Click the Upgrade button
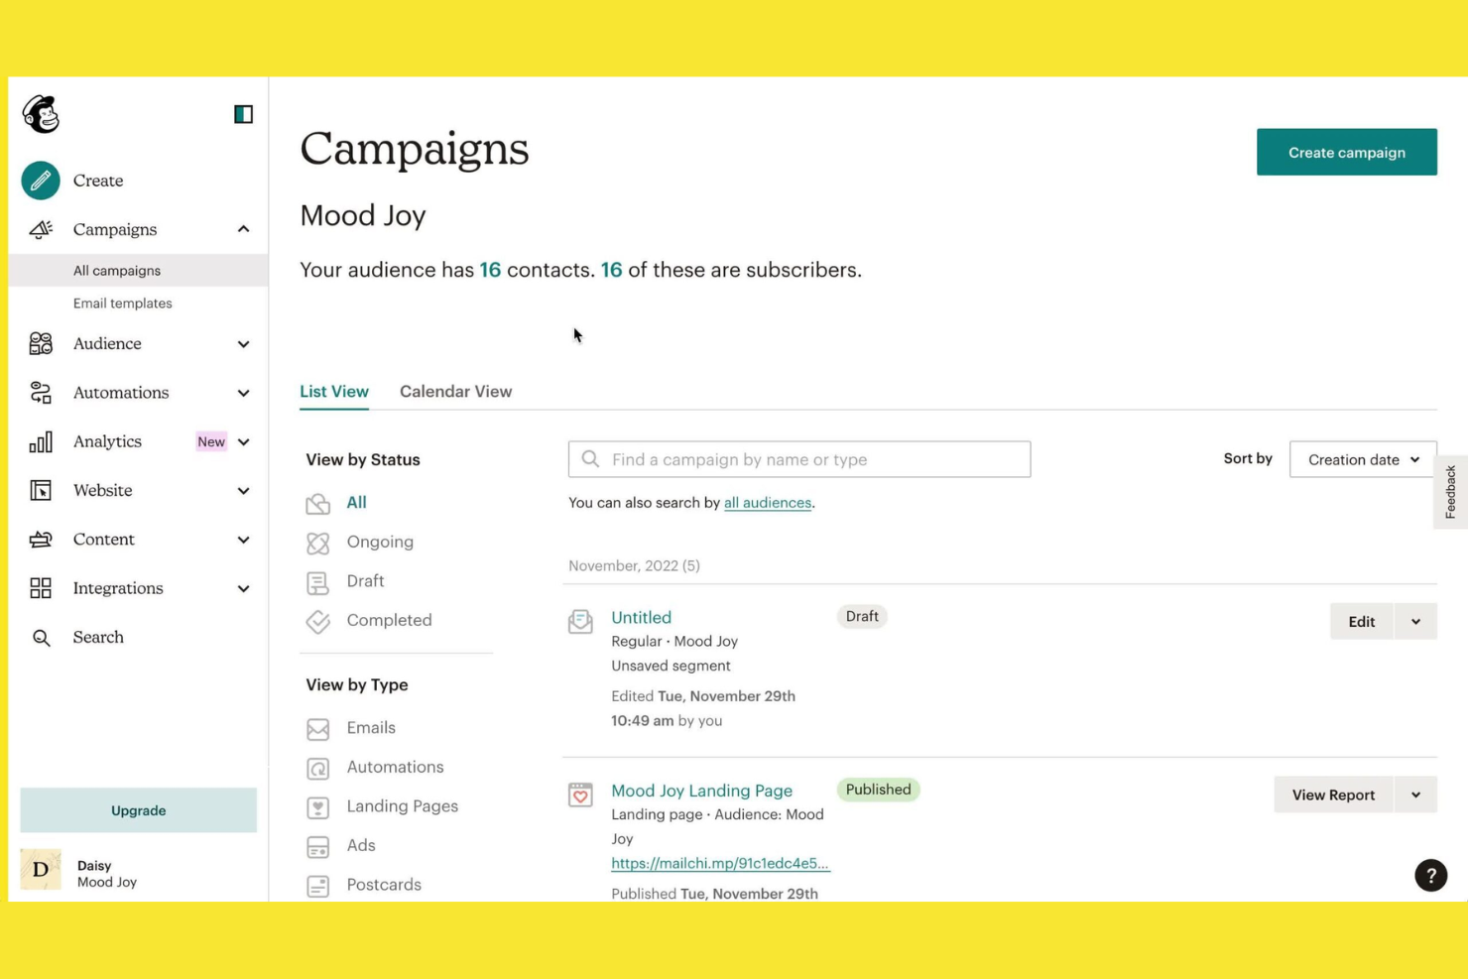This screenshot has height=979, width=1468. (x=138, y=810)
